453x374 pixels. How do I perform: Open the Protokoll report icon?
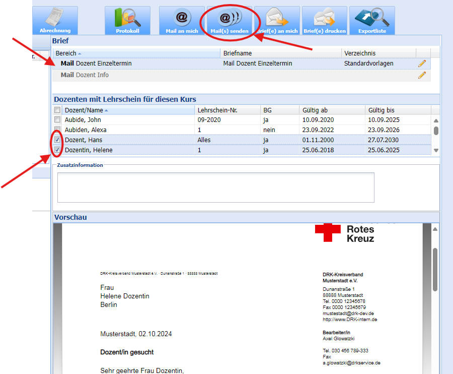tap(127, 20)
